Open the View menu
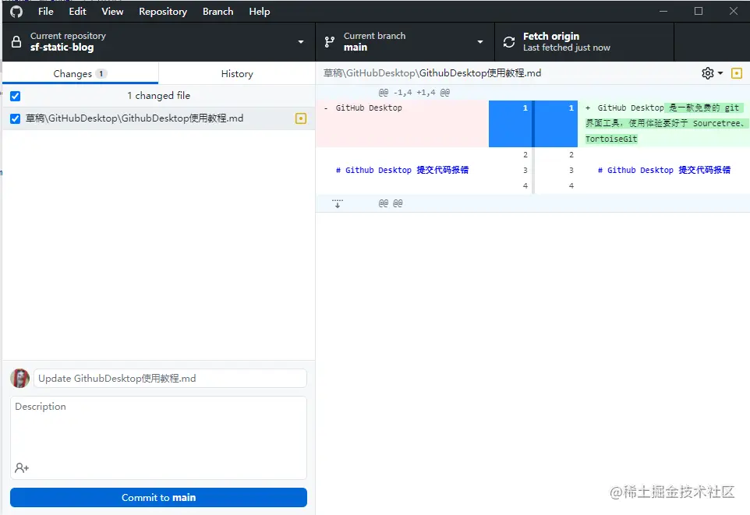 tap(112, 12)
